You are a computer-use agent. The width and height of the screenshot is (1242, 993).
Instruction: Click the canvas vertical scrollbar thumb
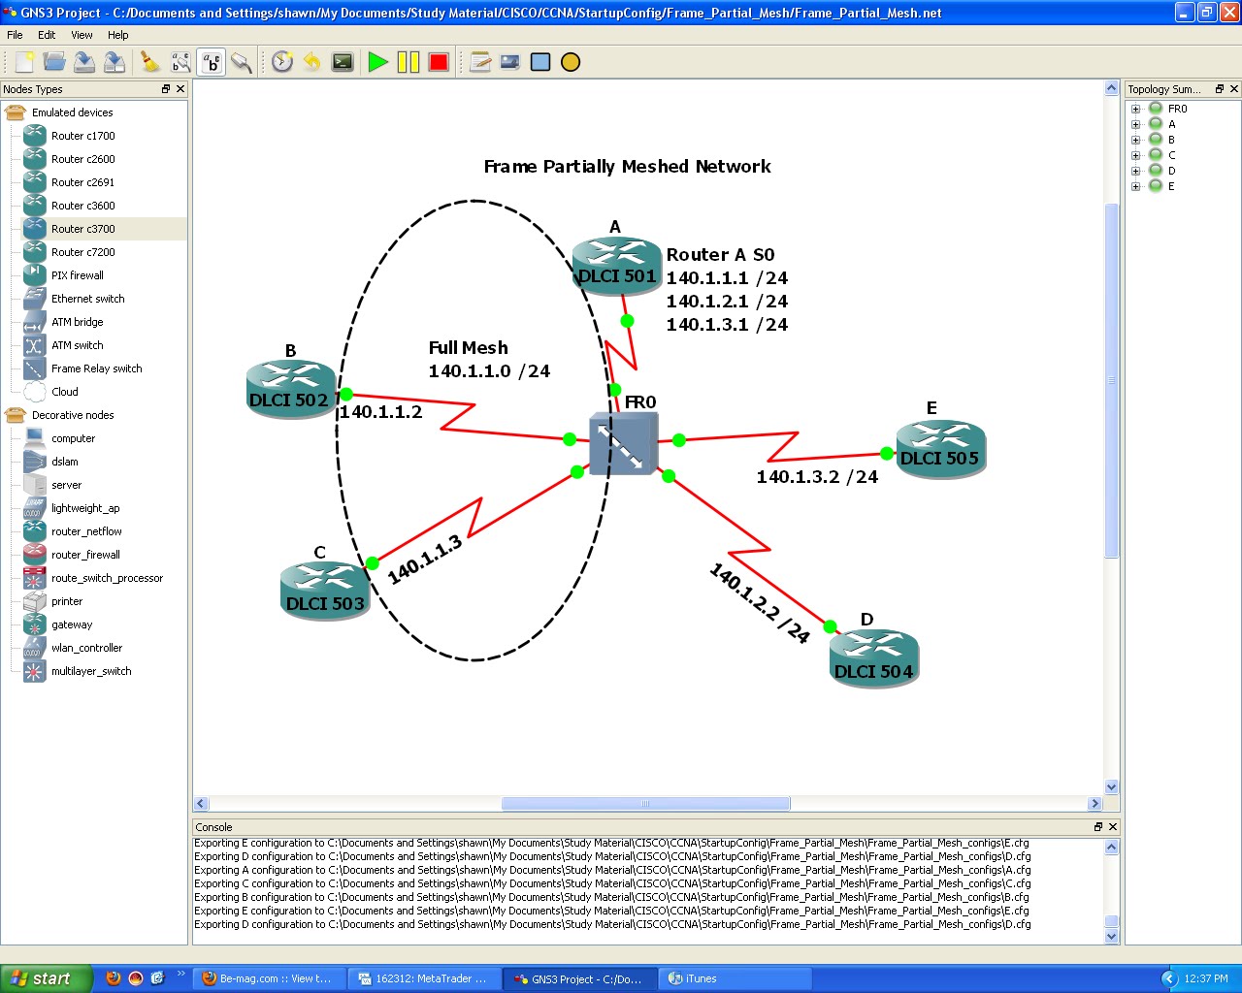coord(1112,380)
